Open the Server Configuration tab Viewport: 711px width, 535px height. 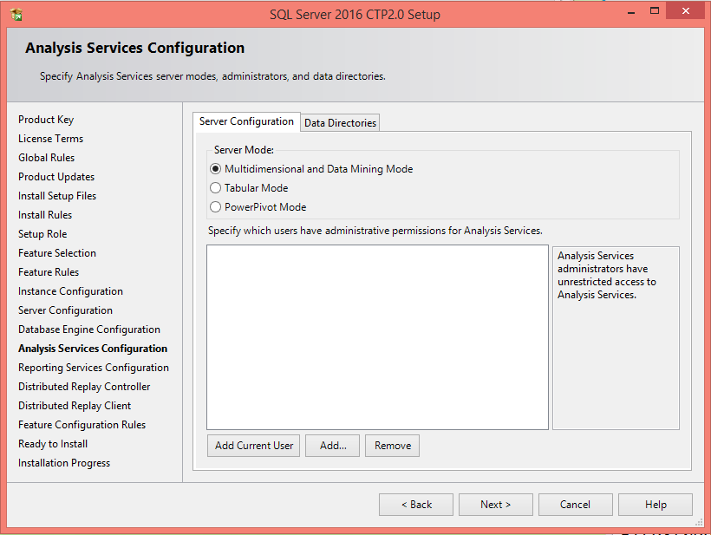[x=246, y=121]
